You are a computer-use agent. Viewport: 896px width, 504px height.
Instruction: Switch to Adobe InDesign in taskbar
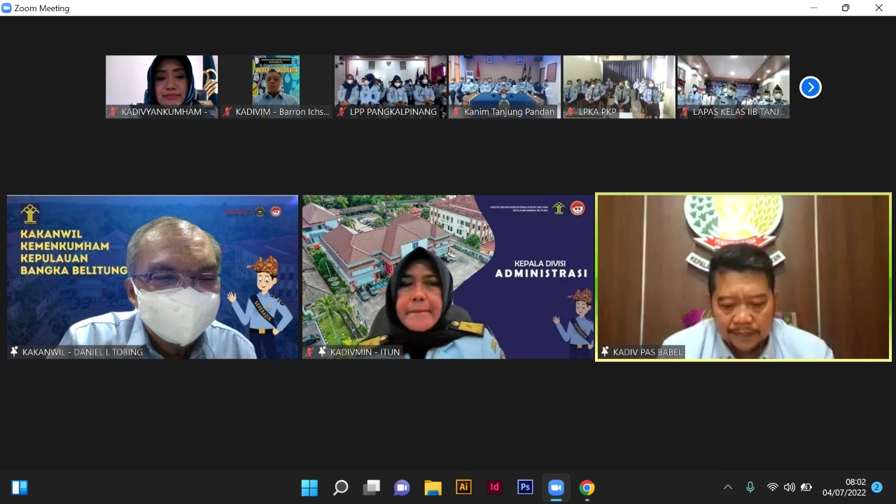(x=494, y=488)
